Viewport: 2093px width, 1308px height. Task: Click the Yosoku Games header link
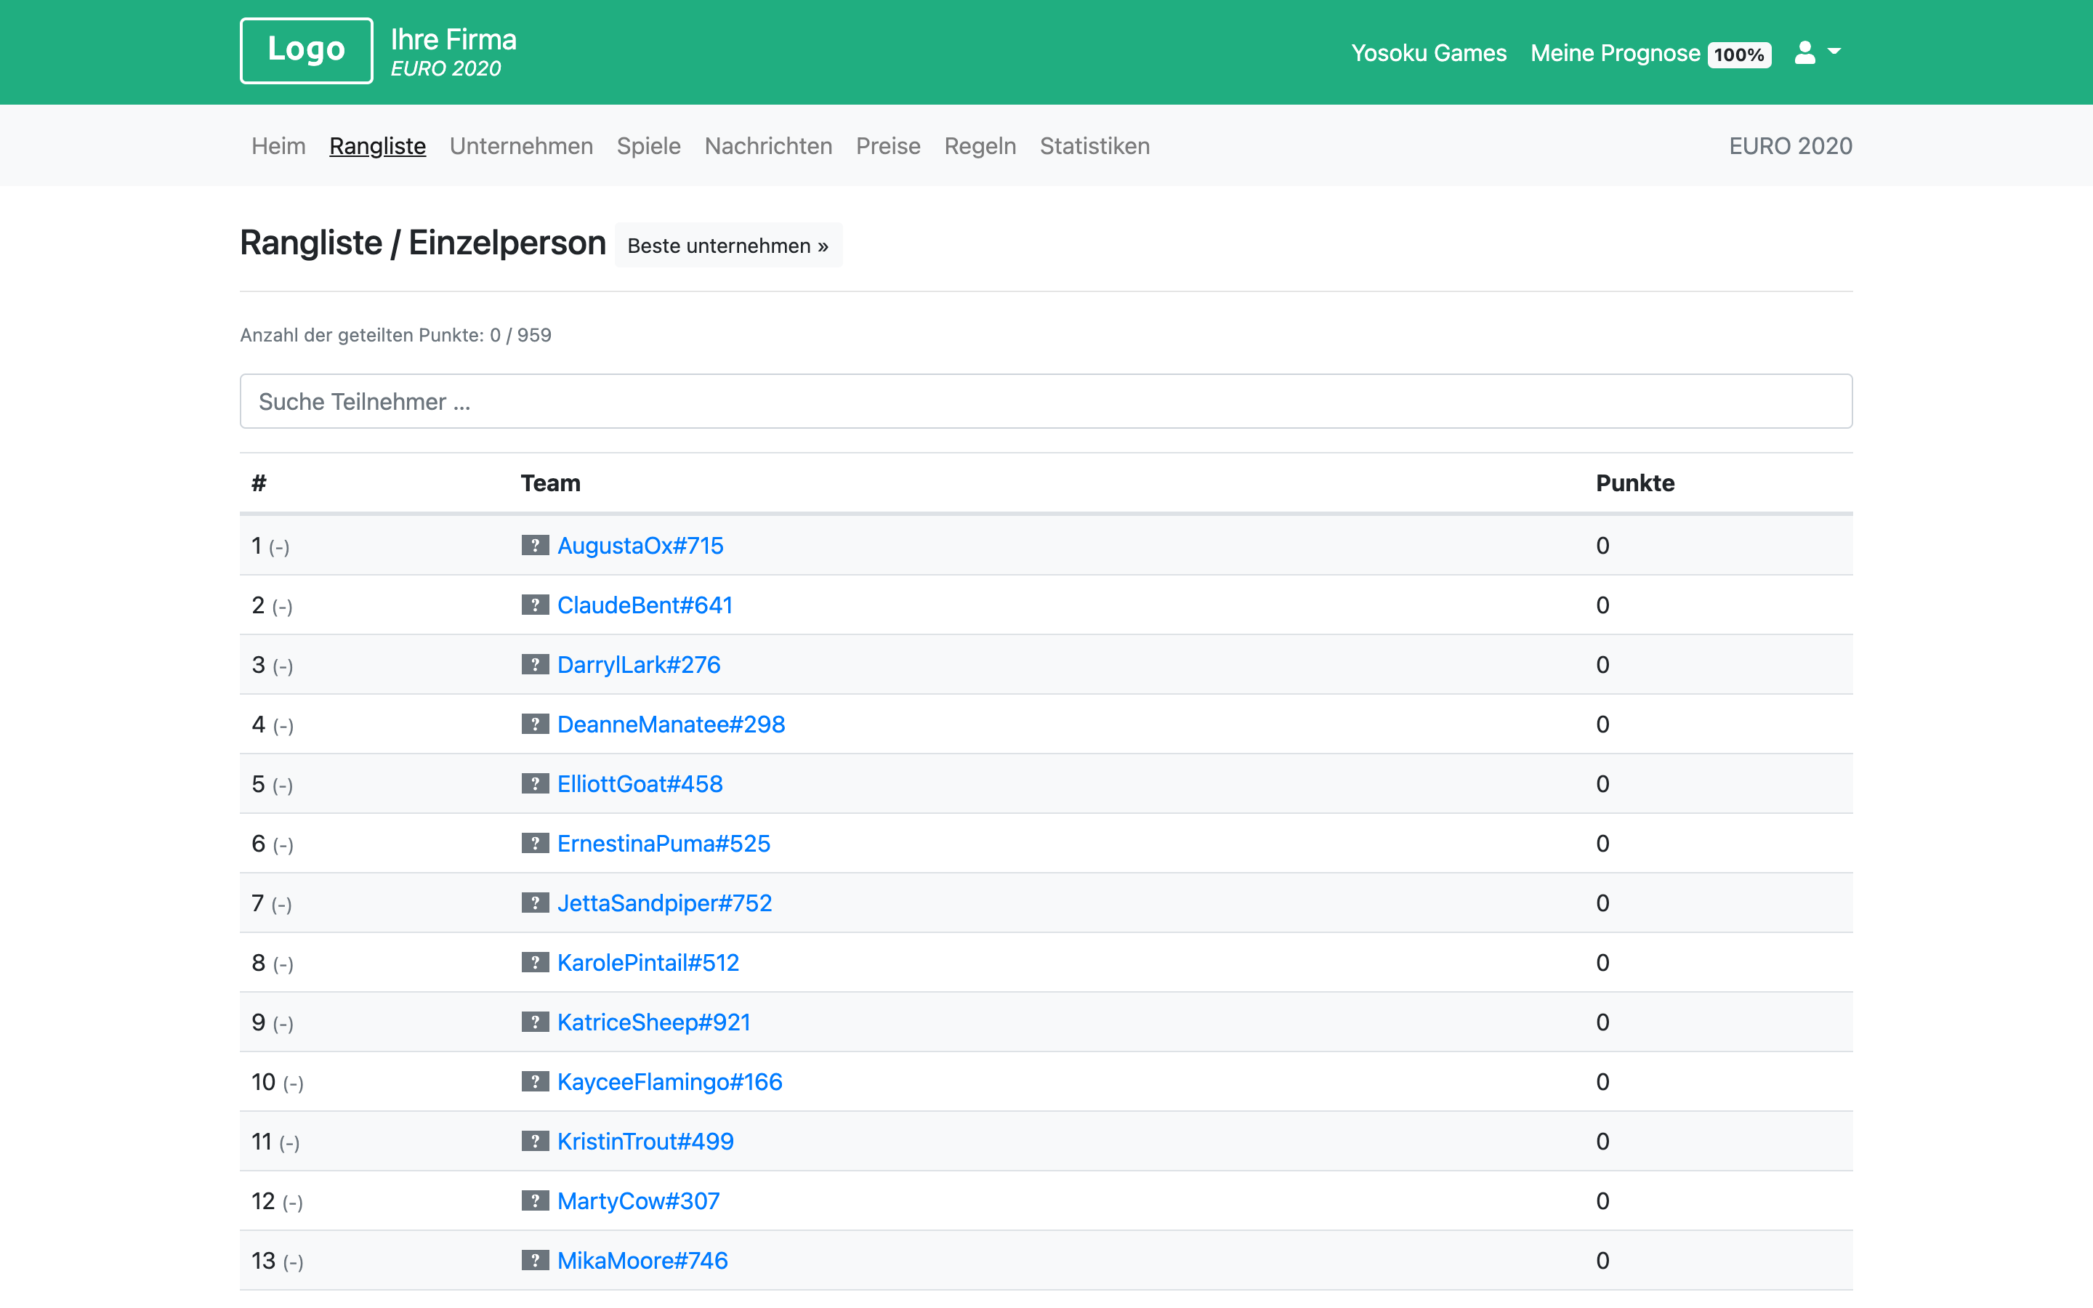click(1429, 53)
